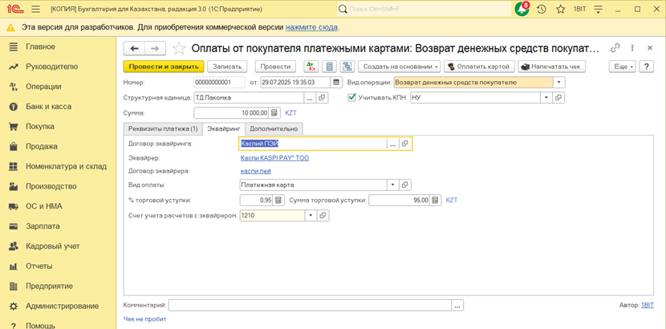The width and height of the screenshot is (666, 329).
Task: Open calendar picker next to date field
Action: point(335,82)
